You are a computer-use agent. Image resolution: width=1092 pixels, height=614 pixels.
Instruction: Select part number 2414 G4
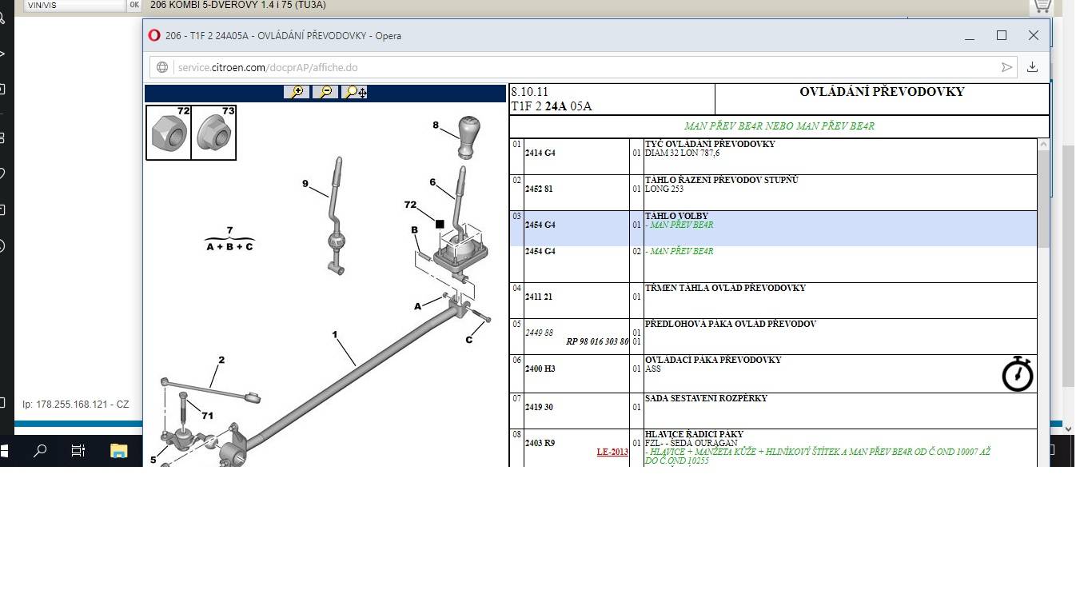pos(540,153)
